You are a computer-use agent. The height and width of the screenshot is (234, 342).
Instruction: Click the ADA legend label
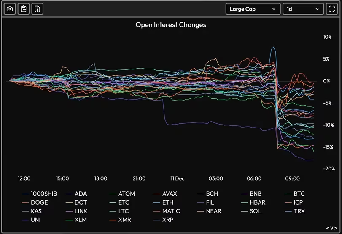pos(81,194)
